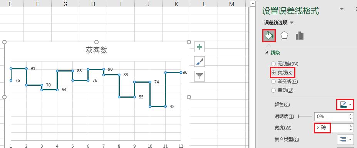Screen dimensions: 357x148
Task: Click the chart title 获客数
Action: [x=97, y=50]
